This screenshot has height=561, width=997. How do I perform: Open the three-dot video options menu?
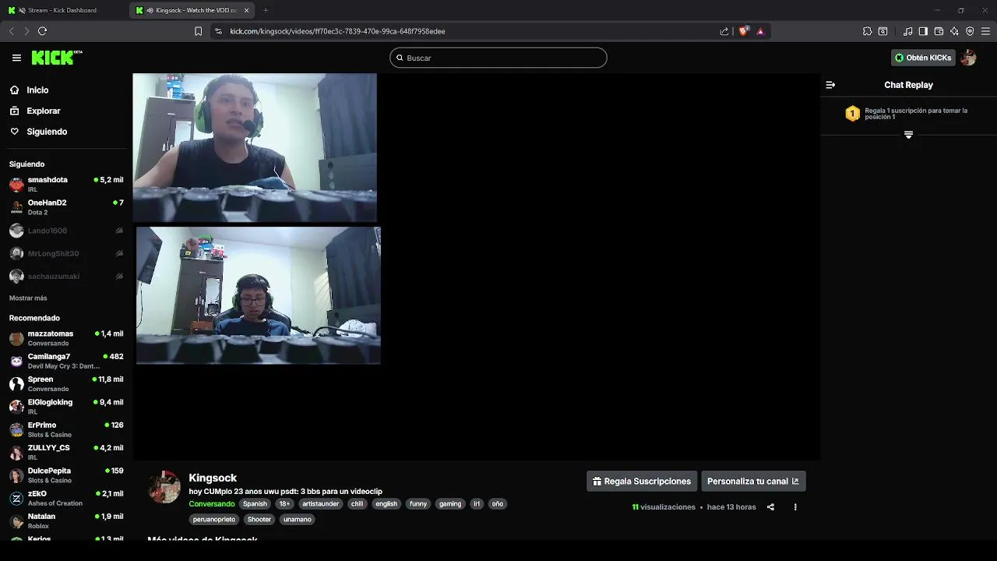pyautogui.click(x=795, y=507)
